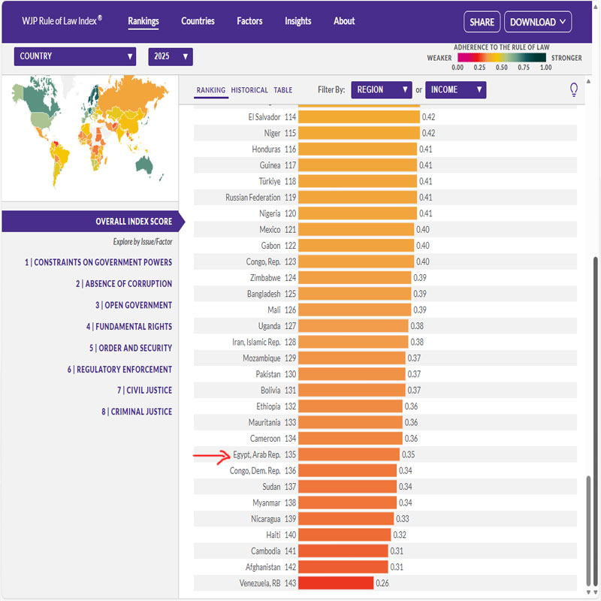Open the COUNTRY dropdown selector
601x601 pixels.
pos(75,56)
